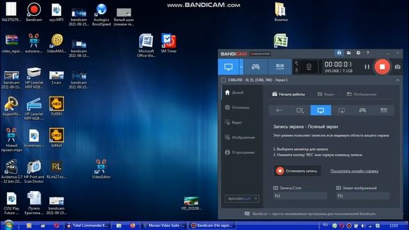The height and width of the screenshot is (230, 409).
Task: Select HDMI device recording in mode selector row
Action: pos(383,111)
